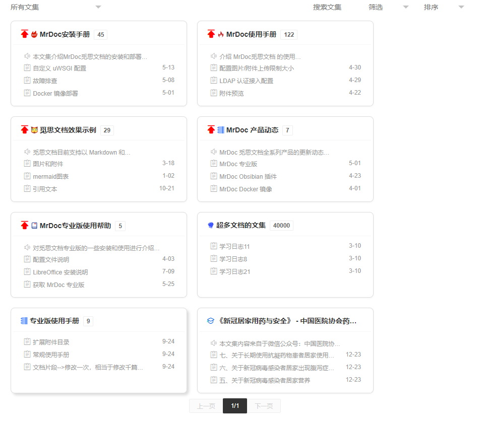482x425 pixels.
Task: Click document icon beside mermaid图表
Action: 27,176
